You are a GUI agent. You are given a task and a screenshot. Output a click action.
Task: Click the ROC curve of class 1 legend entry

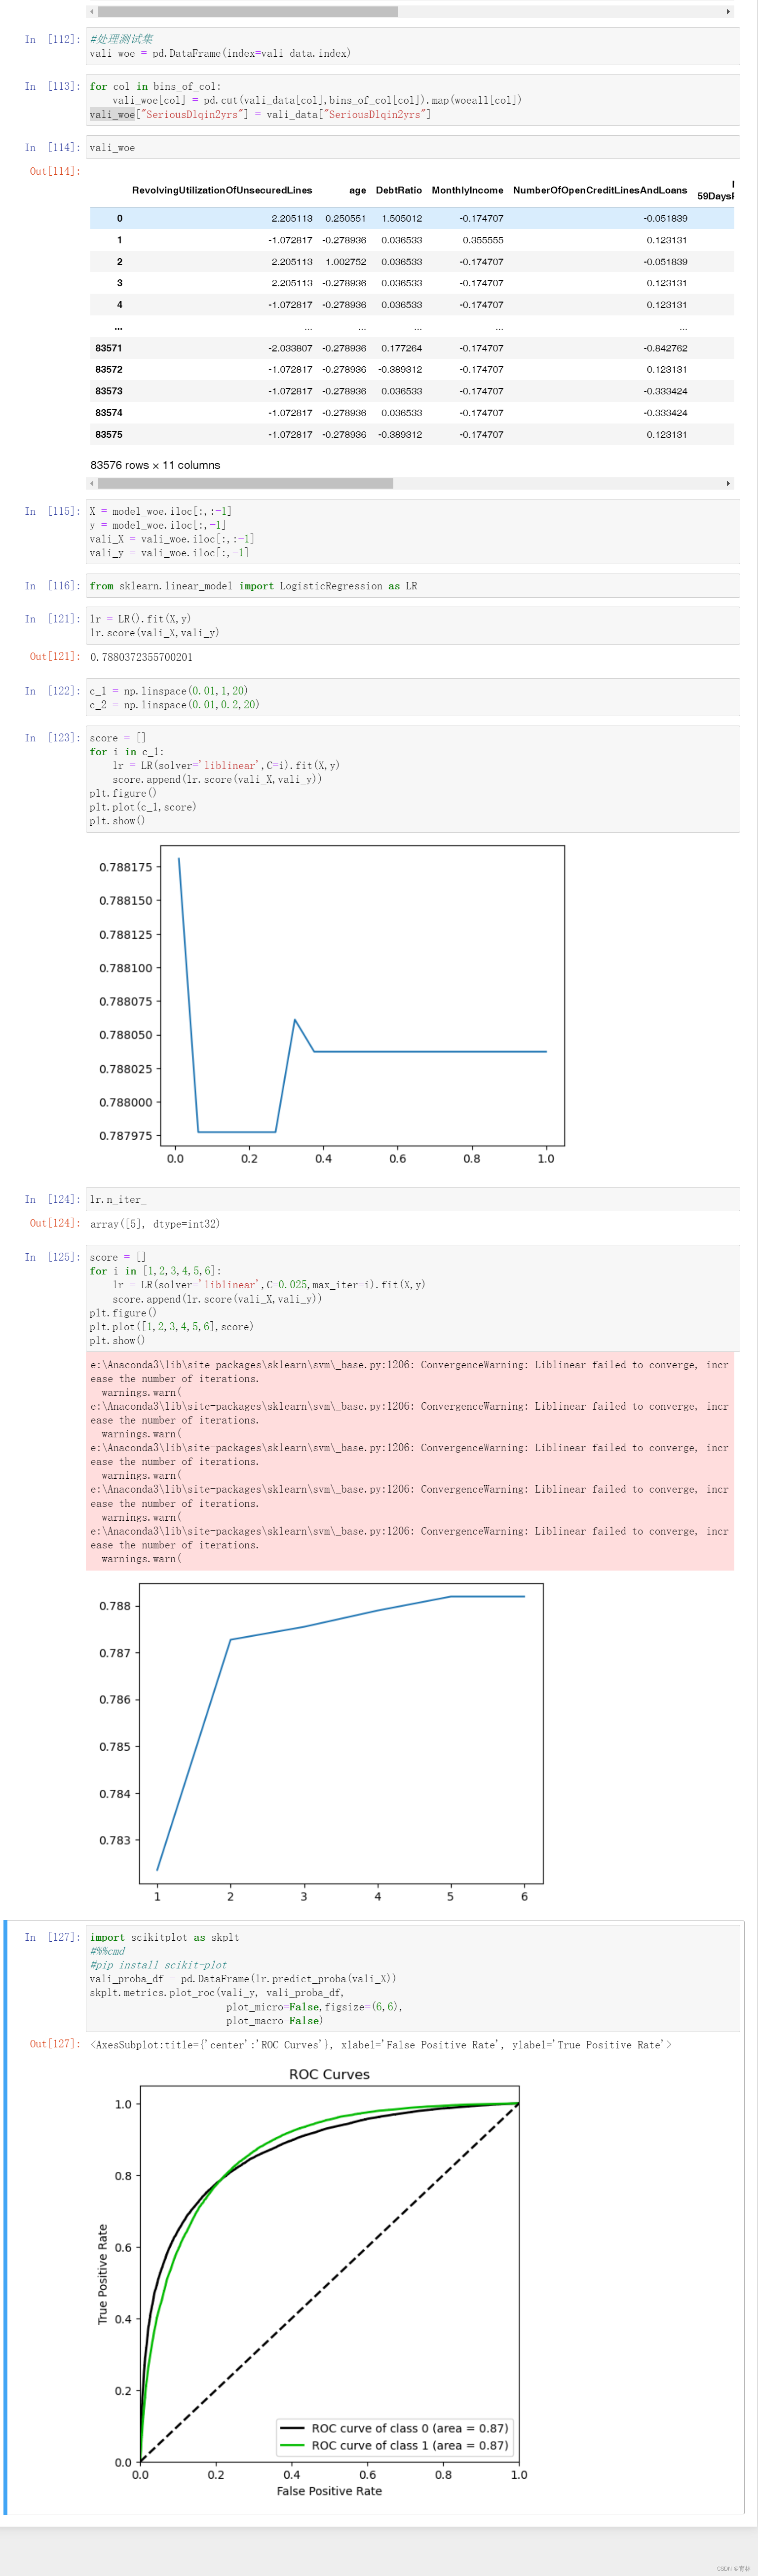[x=395, y=2445]
